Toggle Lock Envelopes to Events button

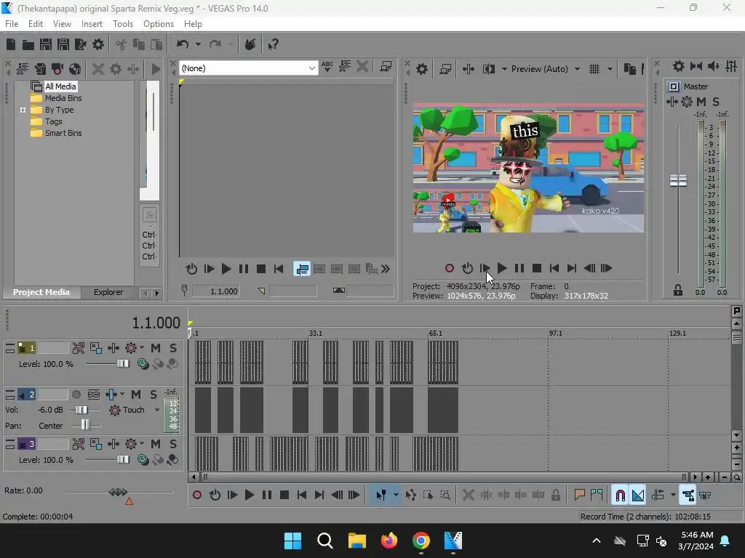[688, 496]
